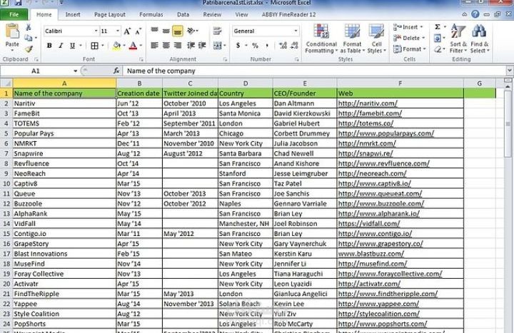Open the Calibri font name dropdown

[x=96, y=31]
